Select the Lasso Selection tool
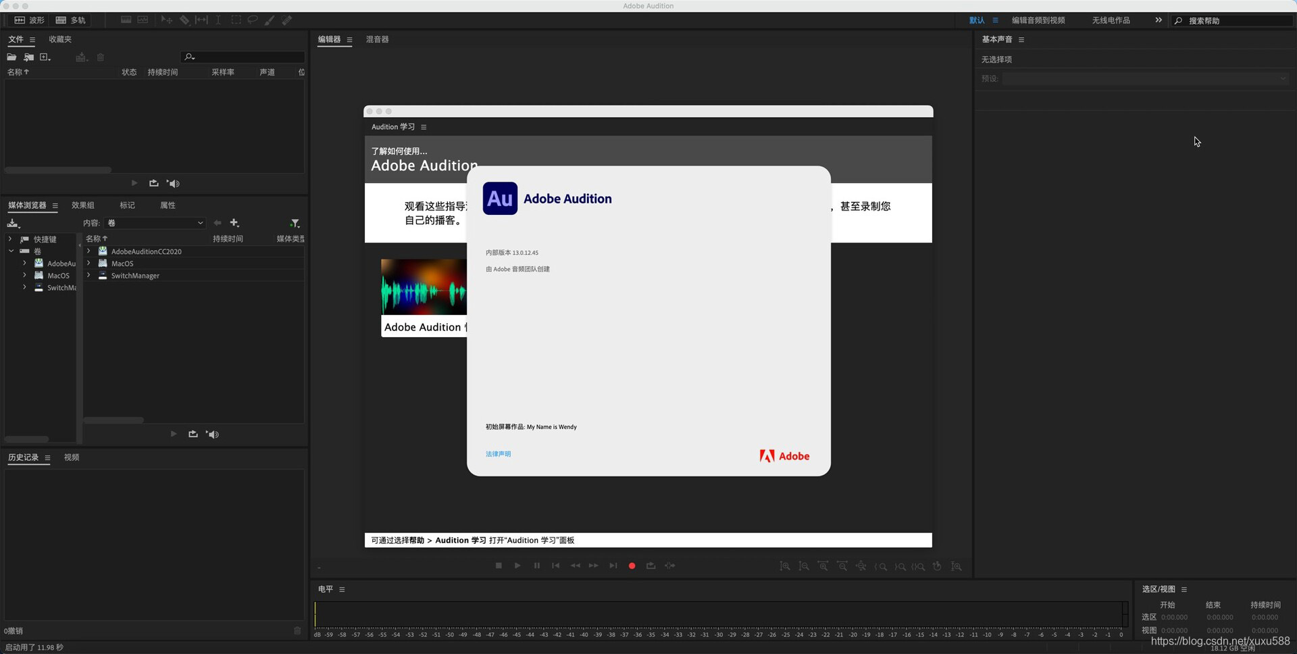Screen dimensions: 1297x654 (253, 20)
